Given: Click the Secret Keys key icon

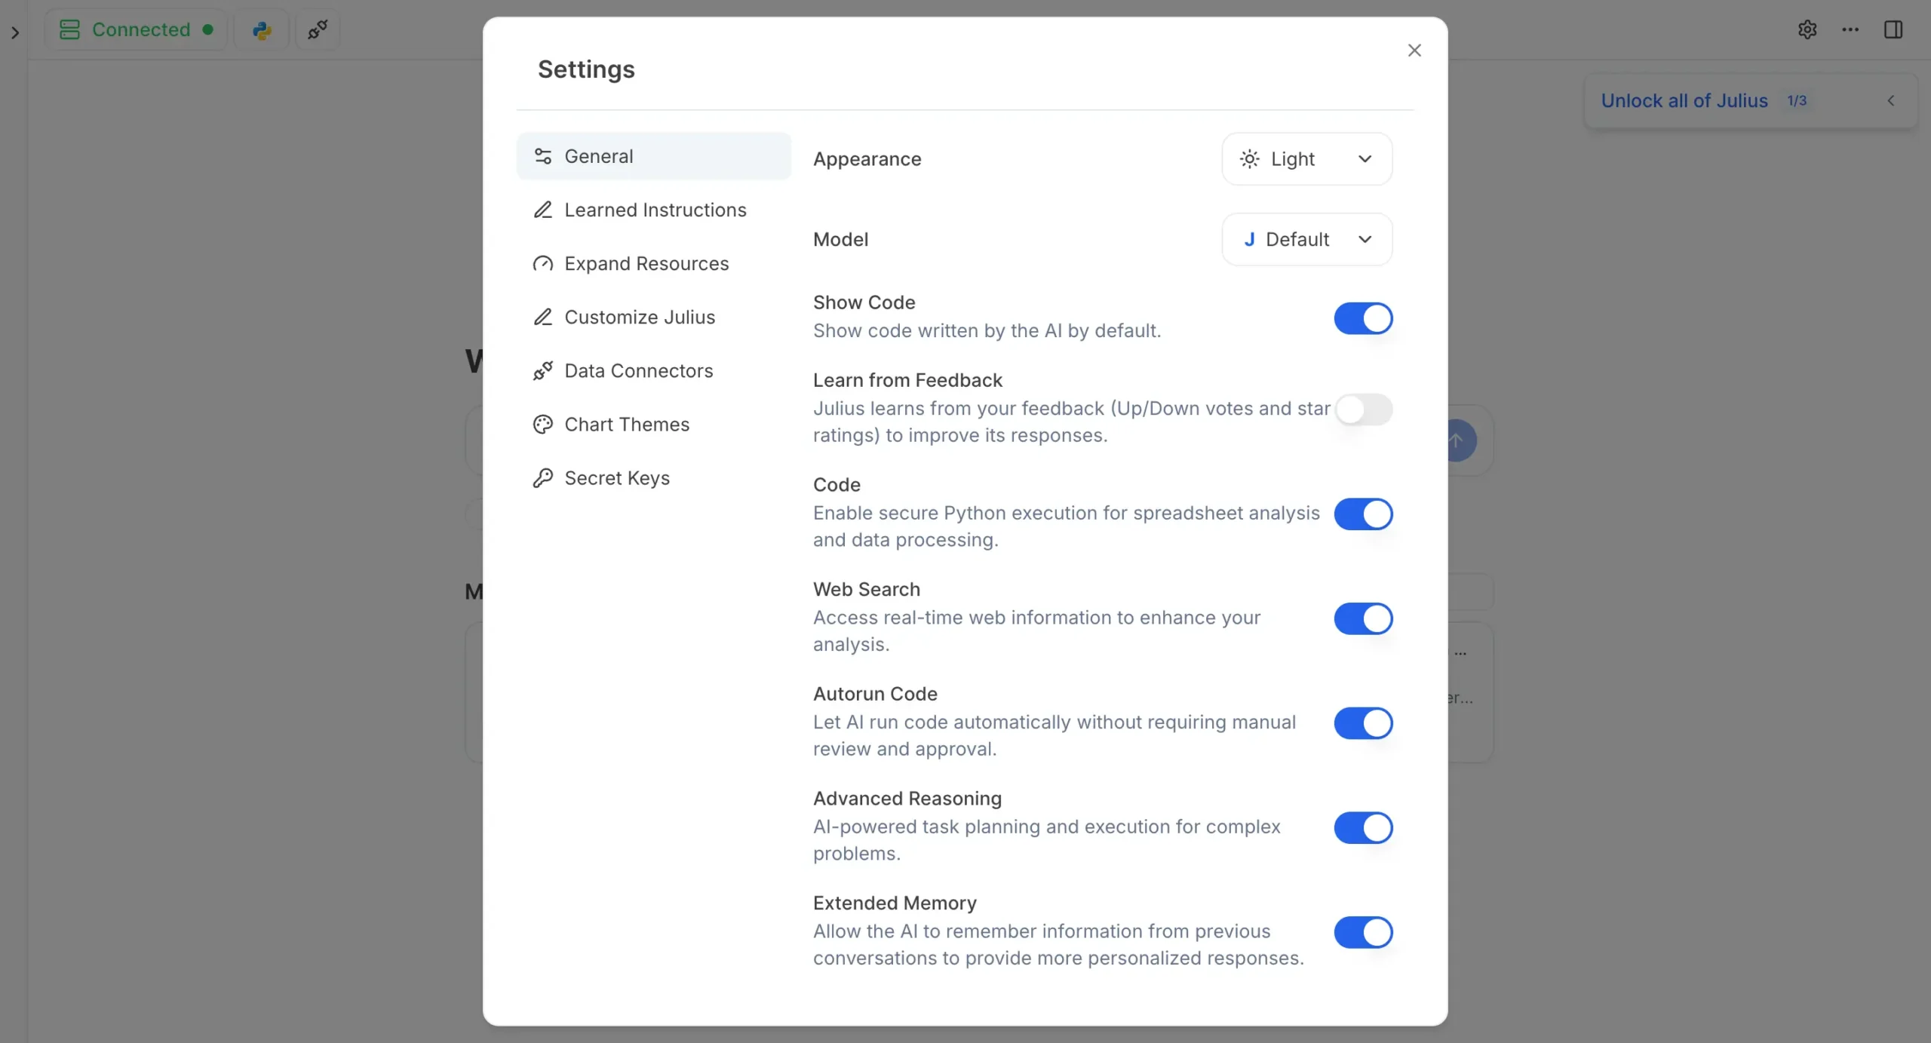Looking at the screenshot, I should point(543,478).
